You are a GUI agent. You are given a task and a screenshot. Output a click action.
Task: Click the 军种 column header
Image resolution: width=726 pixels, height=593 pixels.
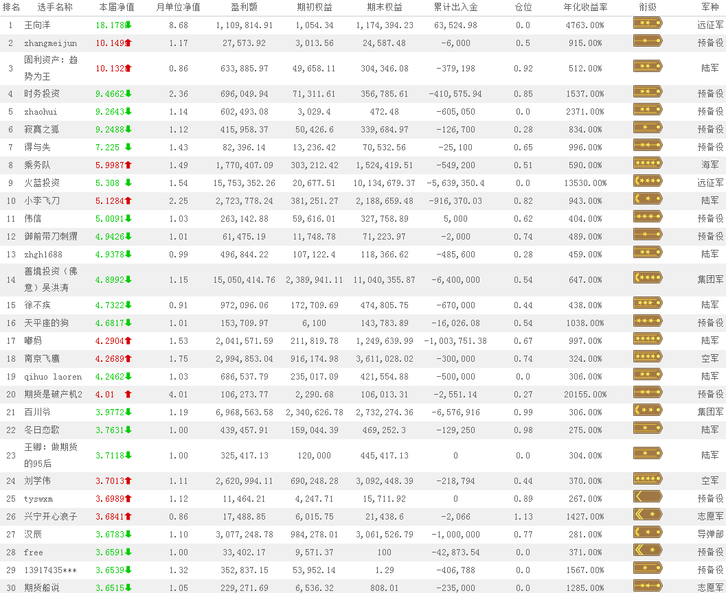click(x=710, y=8)
